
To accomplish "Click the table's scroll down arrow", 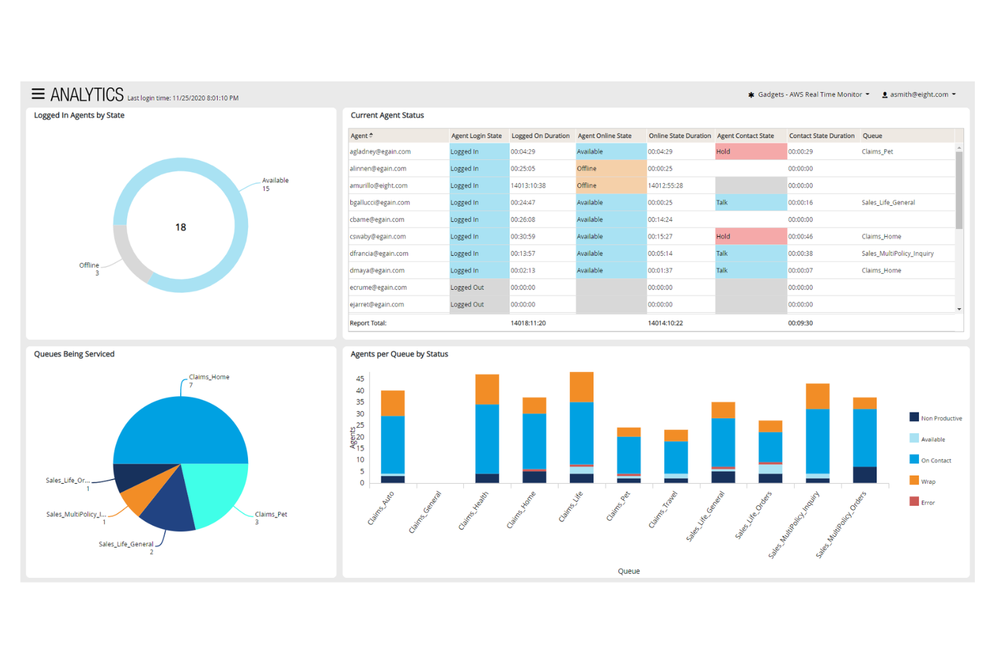I will coord(959,309).
